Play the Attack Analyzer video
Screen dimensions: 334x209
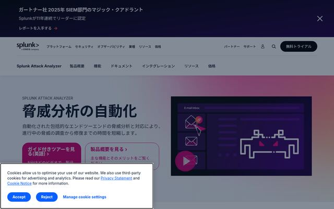(x=185, y=161)
